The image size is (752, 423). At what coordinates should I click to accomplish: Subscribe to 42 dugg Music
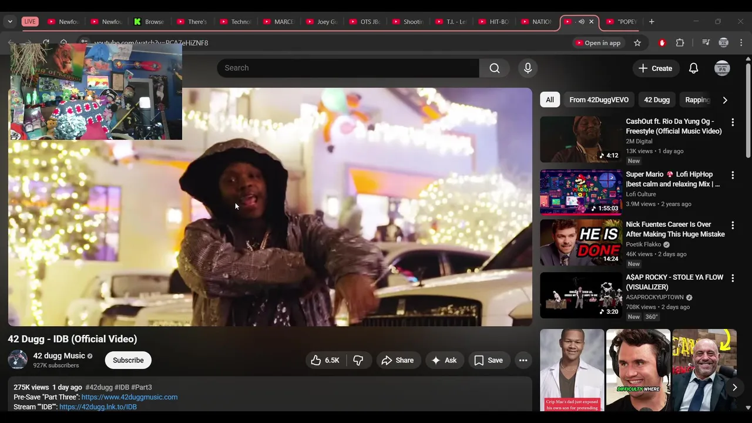tap(128, 360)
